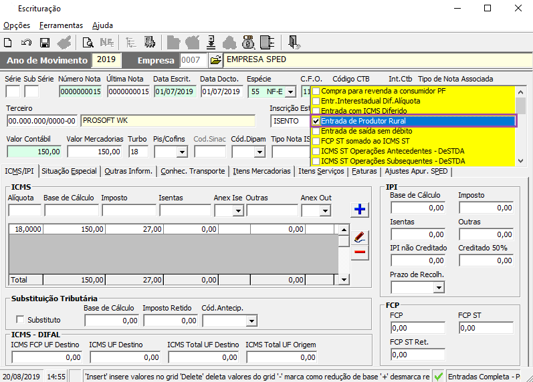Click the CTB money bag icon
The width and height of the screenshot is (533, 382).
pyautogui.click(x=248, y=43)
